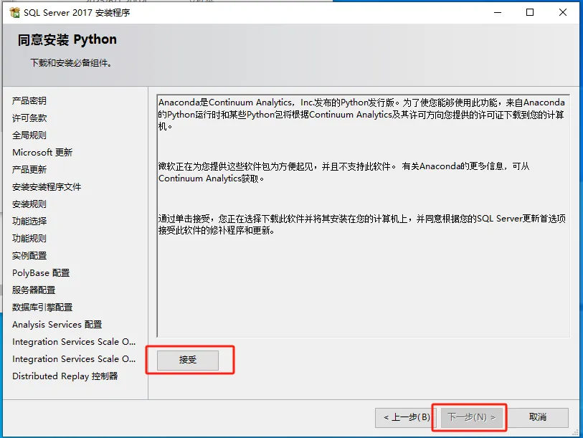Select 功能选择 step in sidebar
This screenshot has height=438, width=583.
[x=29, y=222]
